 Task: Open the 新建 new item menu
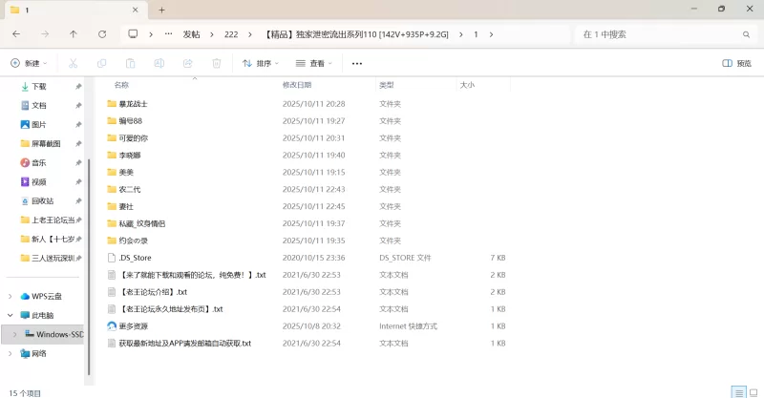coord(31,63)
